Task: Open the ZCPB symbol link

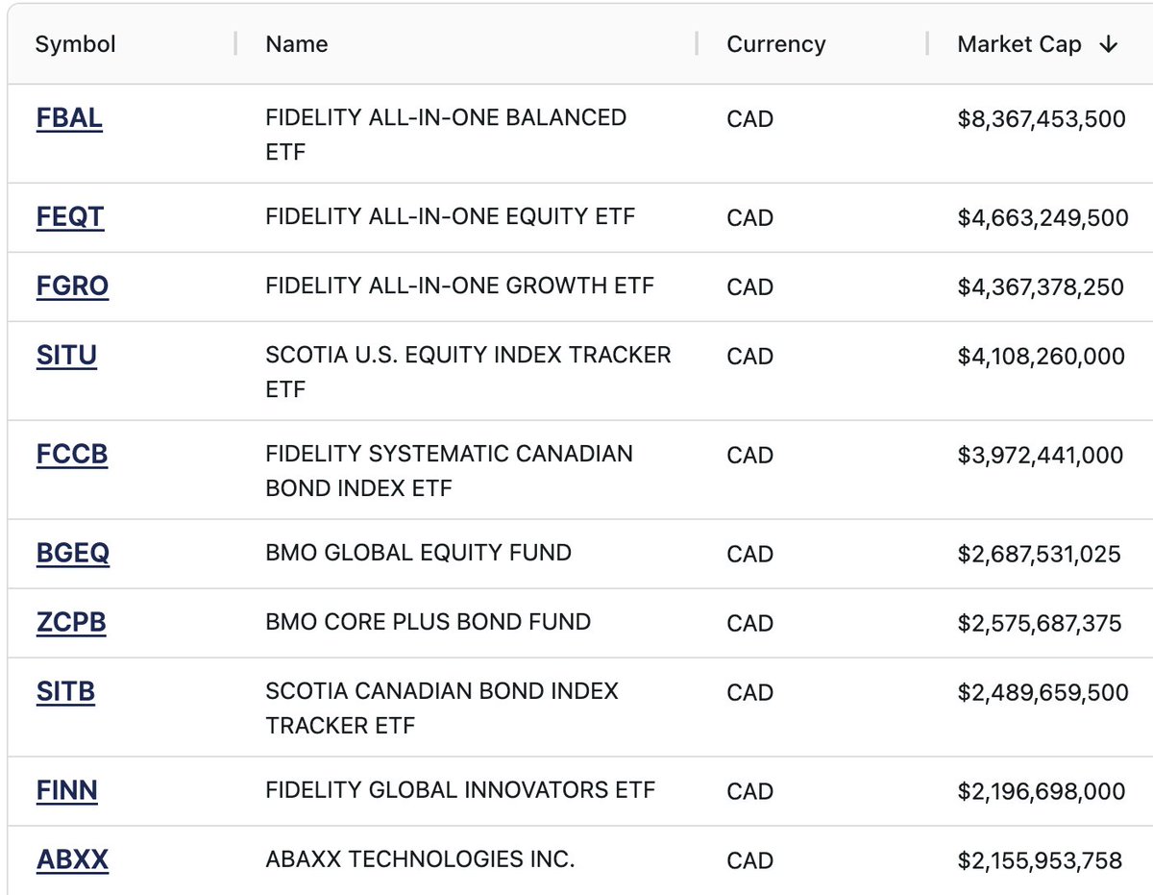Action: pos(71,623)
